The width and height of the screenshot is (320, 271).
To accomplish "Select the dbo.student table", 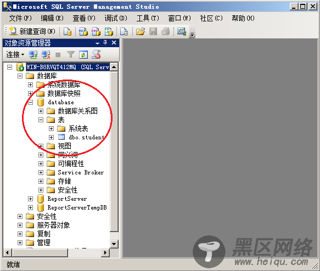I will pyautogui.click(x=86, y=138).
